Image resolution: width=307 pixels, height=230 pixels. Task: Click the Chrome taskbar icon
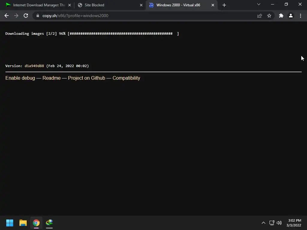[x=36, y=223]
